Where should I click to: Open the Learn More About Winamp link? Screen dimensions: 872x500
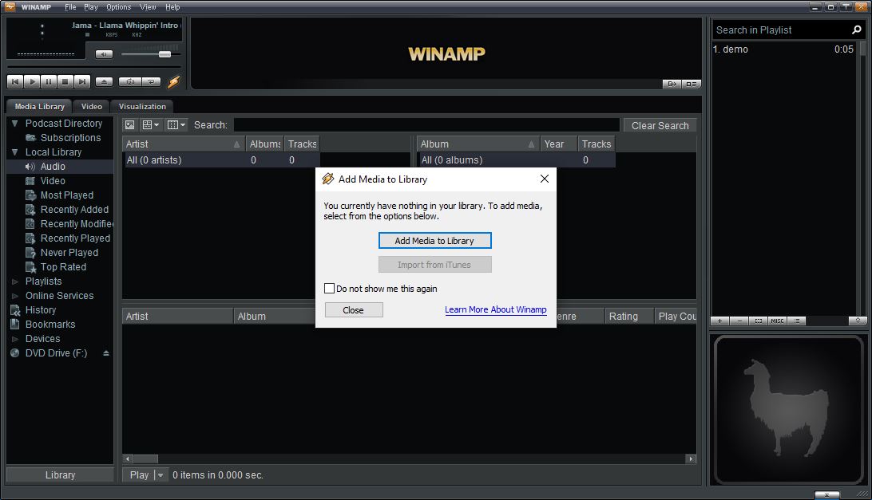[496, 309]
